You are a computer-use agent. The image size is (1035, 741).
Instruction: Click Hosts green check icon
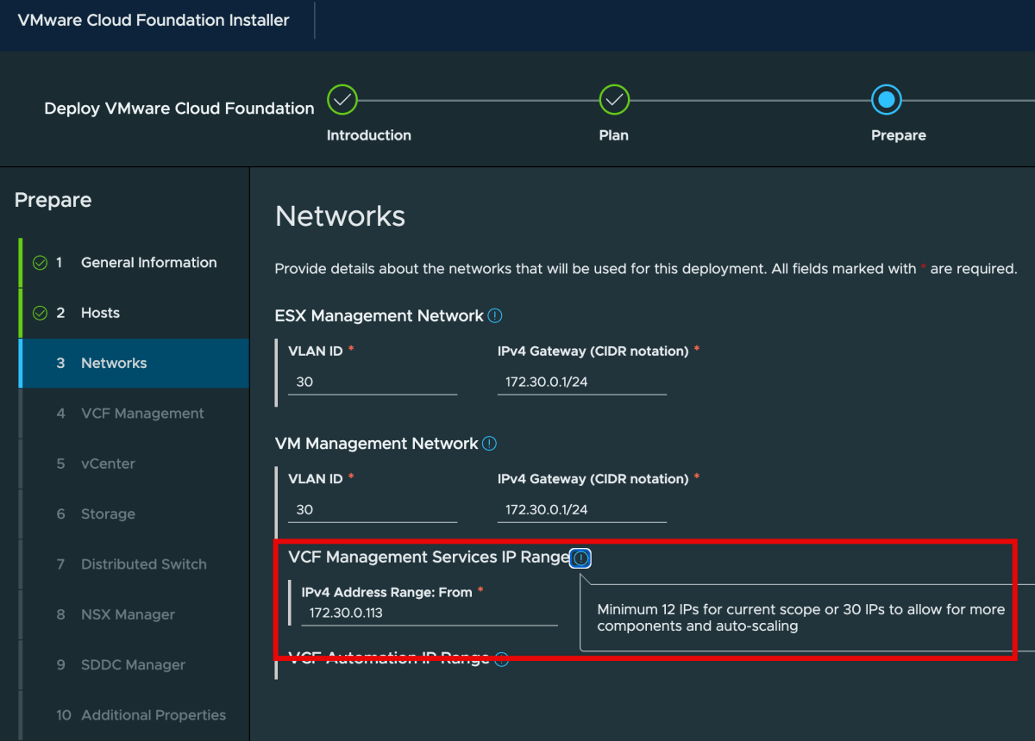pyautogui.click(x=40, y=313)
